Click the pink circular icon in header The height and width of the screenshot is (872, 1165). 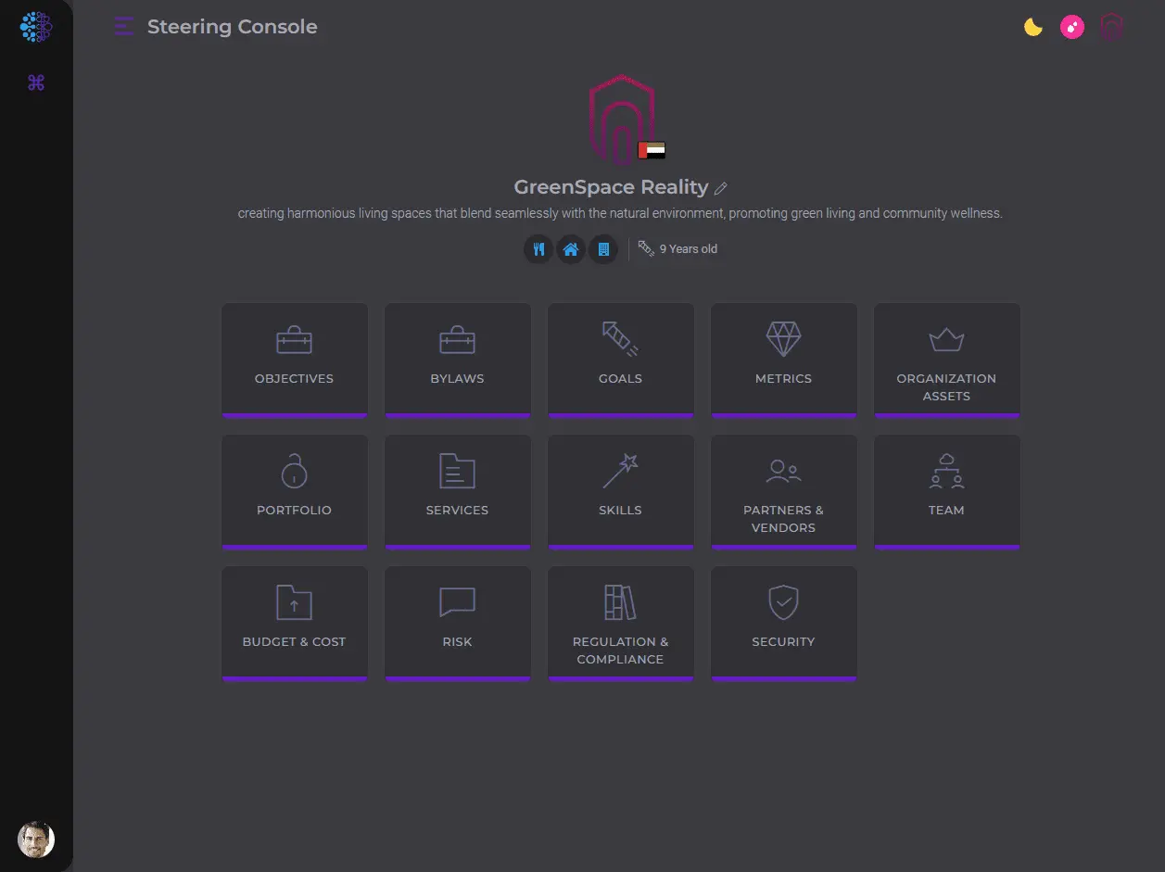(x=1072, y=27)
